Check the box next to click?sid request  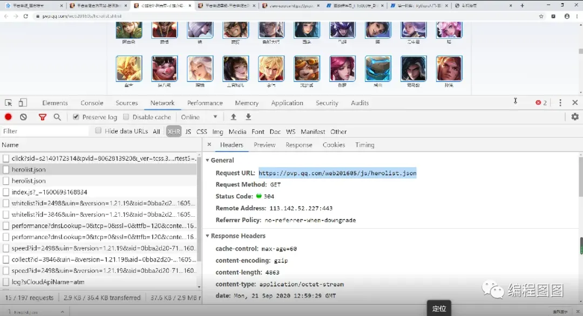[6, 159]
